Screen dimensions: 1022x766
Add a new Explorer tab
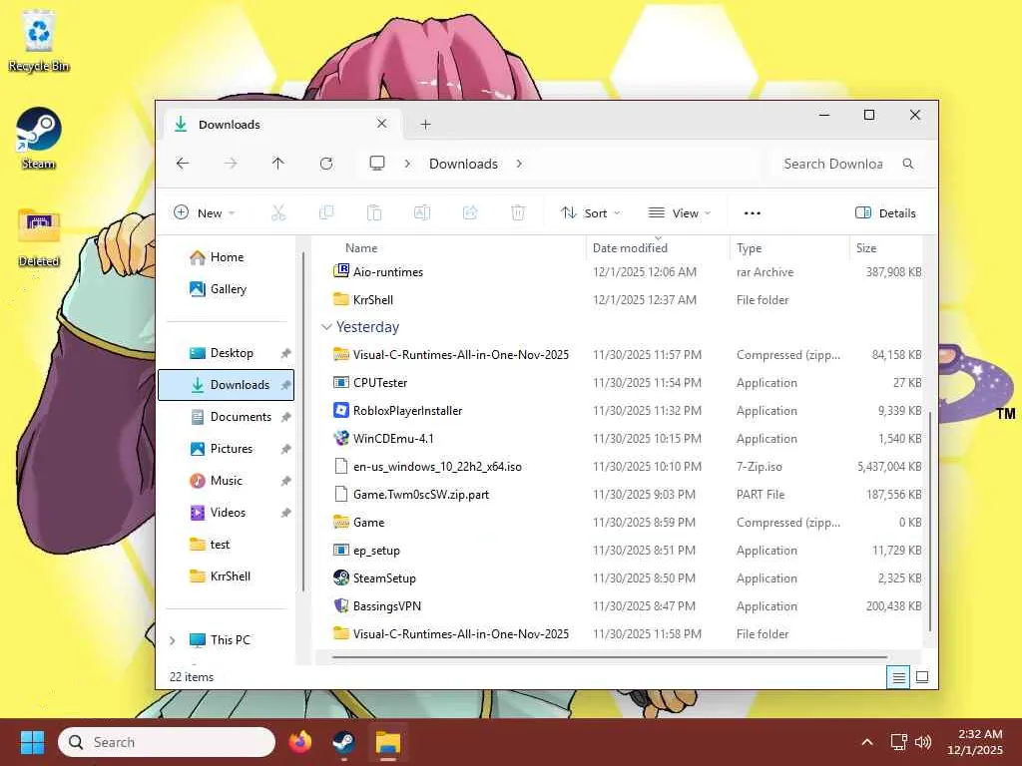tap(425, 124)
